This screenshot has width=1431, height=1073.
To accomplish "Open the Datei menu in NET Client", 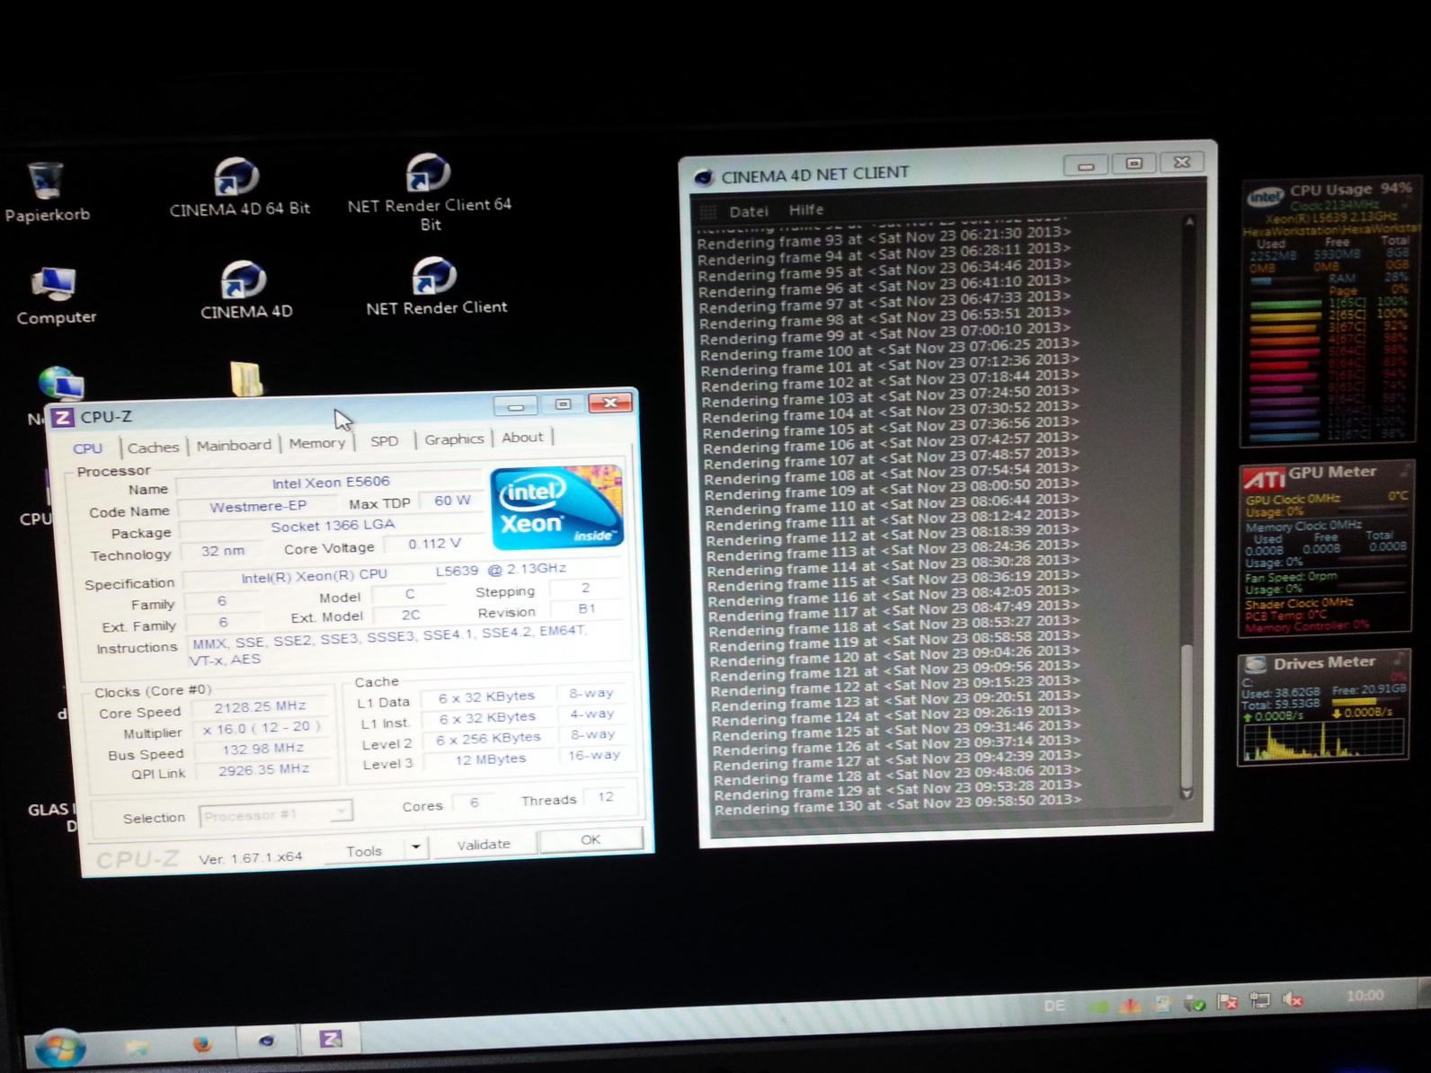I will [x=749, y=211].
